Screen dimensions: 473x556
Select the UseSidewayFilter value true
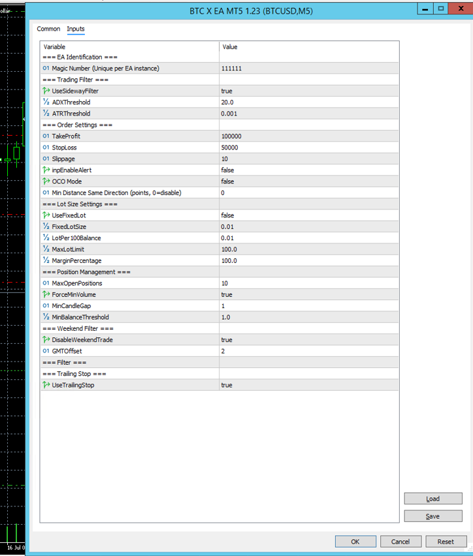tap(309, 91)
